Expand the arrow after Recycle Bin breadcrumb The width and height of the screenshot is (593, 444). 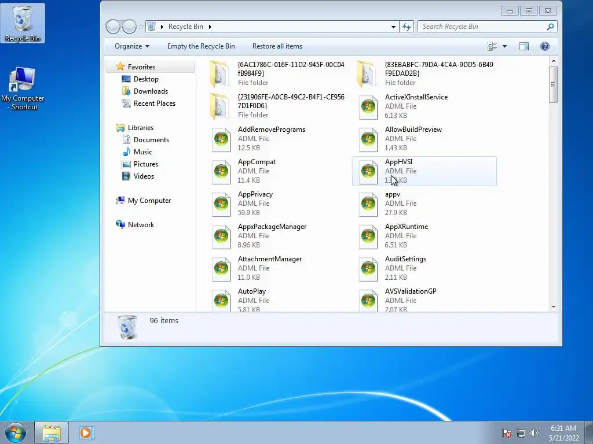pos(210,27)
